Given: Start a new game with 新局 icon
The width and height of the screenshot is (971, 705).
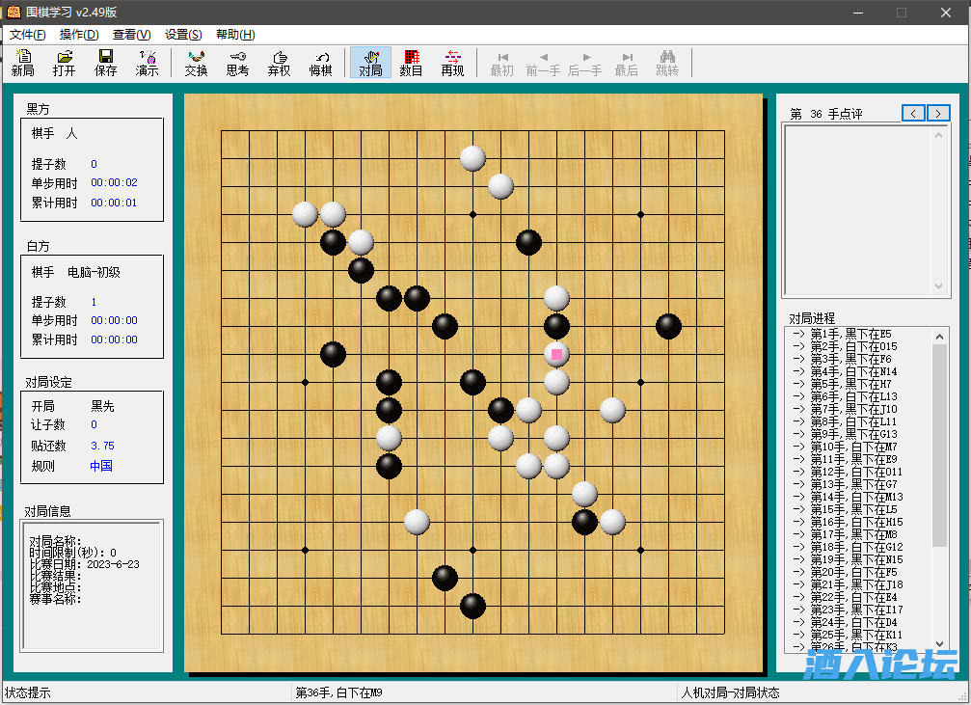Looking at the screenshot, I should tap(22, 63).
